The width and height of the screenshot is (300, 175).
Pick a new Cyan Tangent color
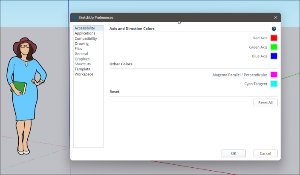(274, 84)
